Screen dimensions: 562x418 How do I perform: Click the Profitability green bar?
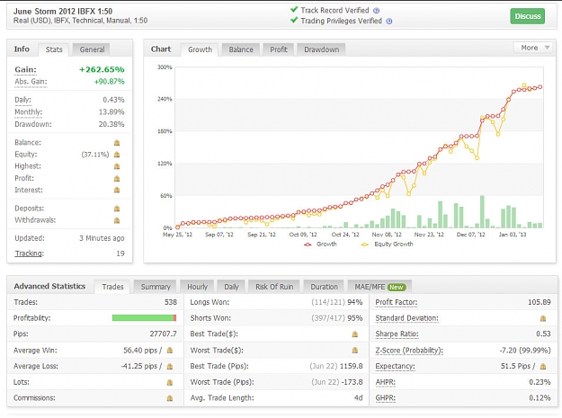coord(144,318)
